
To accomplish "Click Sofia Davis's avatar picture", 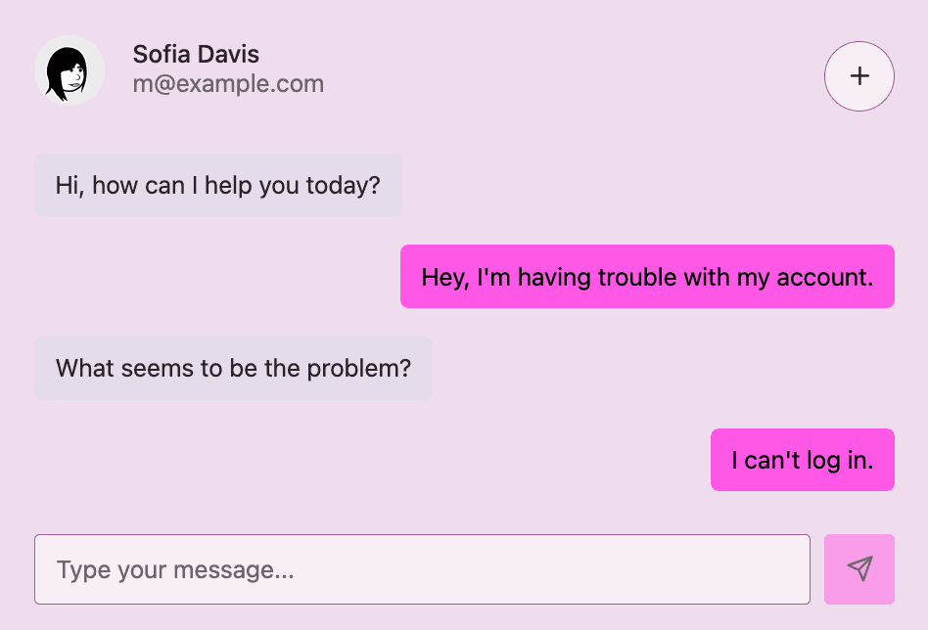I will tap(70, 70).
